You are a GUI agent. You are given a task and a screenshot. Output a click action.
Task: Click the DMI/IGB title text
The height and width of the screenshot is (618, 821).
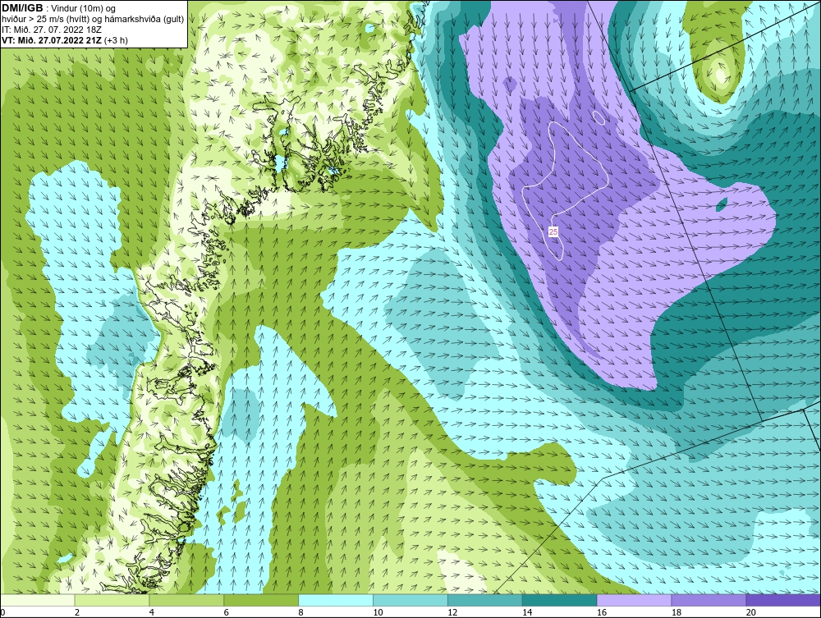[22, 8]
